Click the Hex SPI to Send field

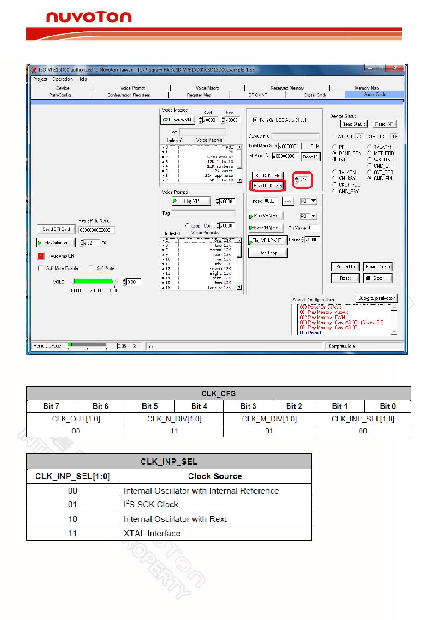[96, 230]
